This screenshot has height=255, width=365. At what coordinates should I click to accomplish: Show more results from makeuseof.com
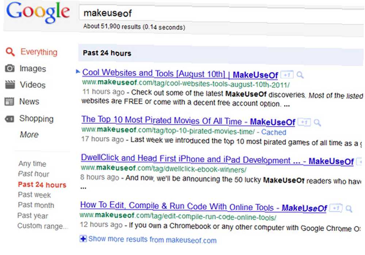[x=152, y=239]
